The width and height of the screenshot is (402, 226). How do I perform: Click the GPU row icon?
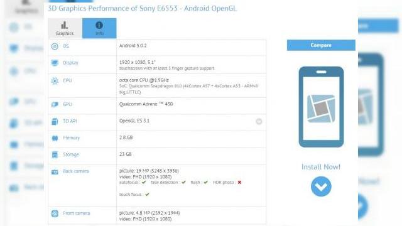click(55, 105)
